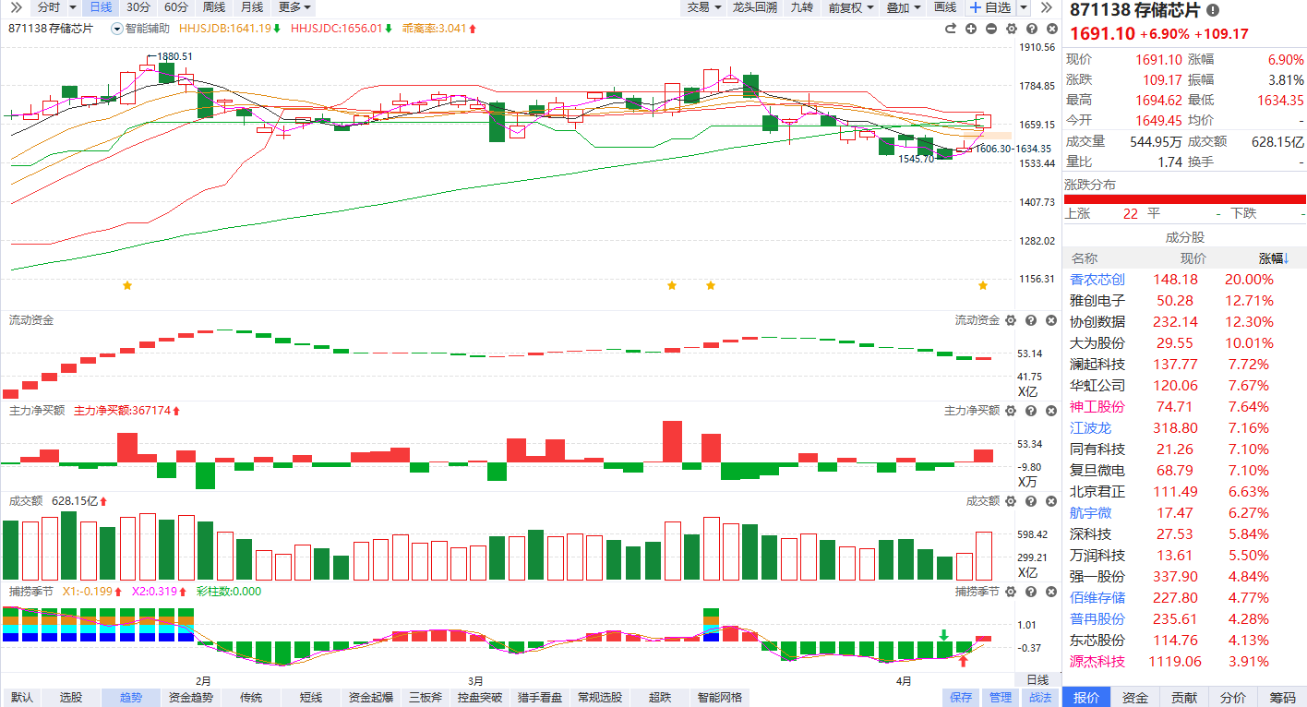Viewport: 1307px width, 707px height.
Task: Expand the 更多 period dropdown
Action: 294,7
